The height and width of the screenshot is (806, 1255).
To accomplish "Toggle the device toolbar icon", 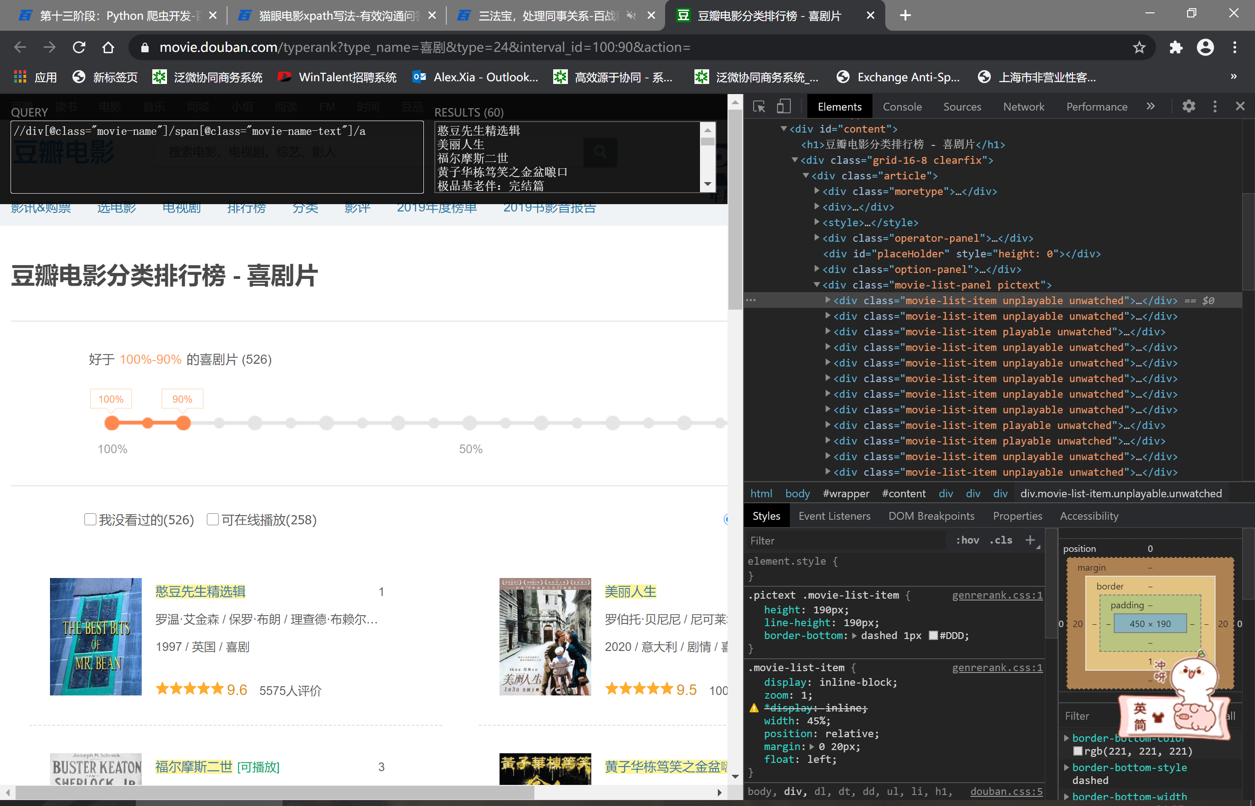I will (x=783, y=106).
